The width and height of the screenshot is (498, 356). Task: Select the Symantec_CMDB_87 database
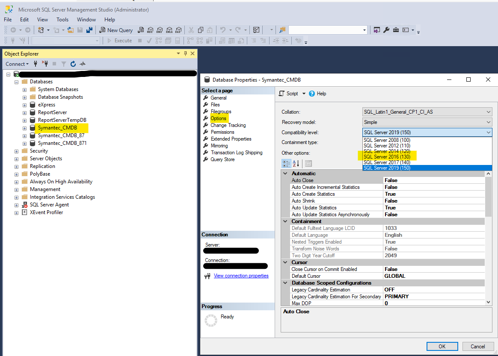click(x=61, y=135)
